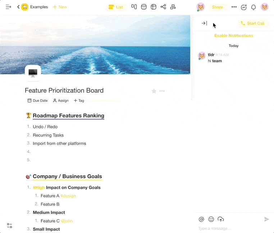
Task: Open the notifications bell
Action: (x=254, y=7)
